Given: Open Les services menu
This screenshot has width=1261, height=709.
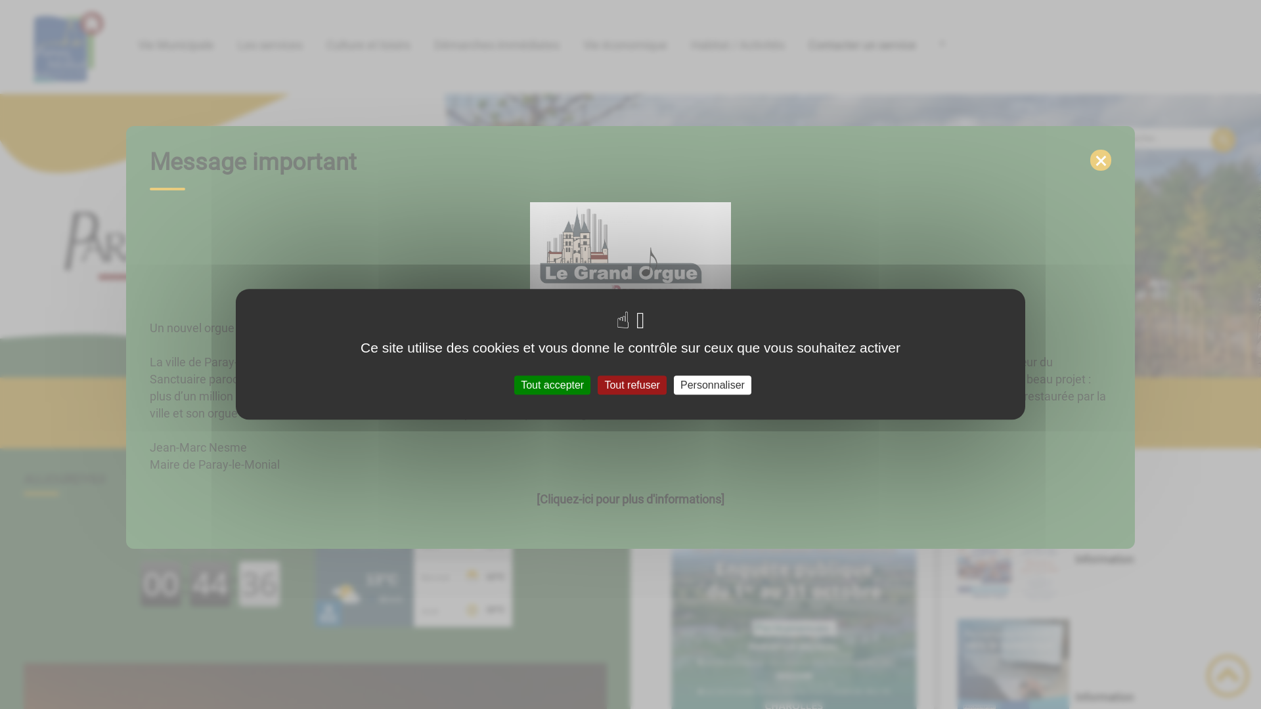Looking at the screenshot, I should tap(270, 45).
